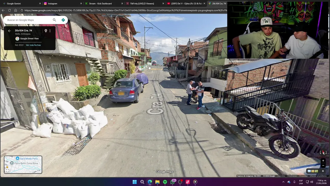Open OBS Studio from the taskbar

pos(180,182)
